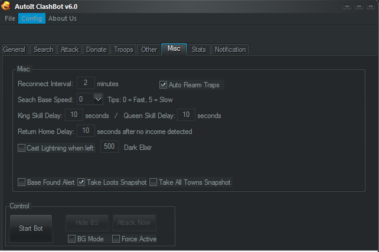Click the Attack Now button
Viewport: 379px width, 252px height.
click(134, 222)
